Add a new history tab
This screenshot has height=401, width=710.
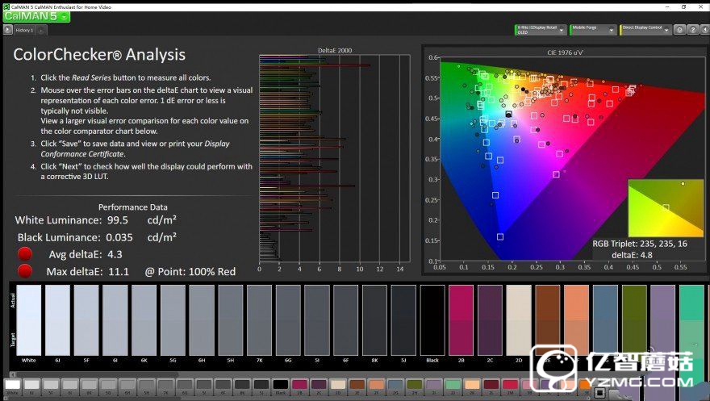click(x=41, y=30)
